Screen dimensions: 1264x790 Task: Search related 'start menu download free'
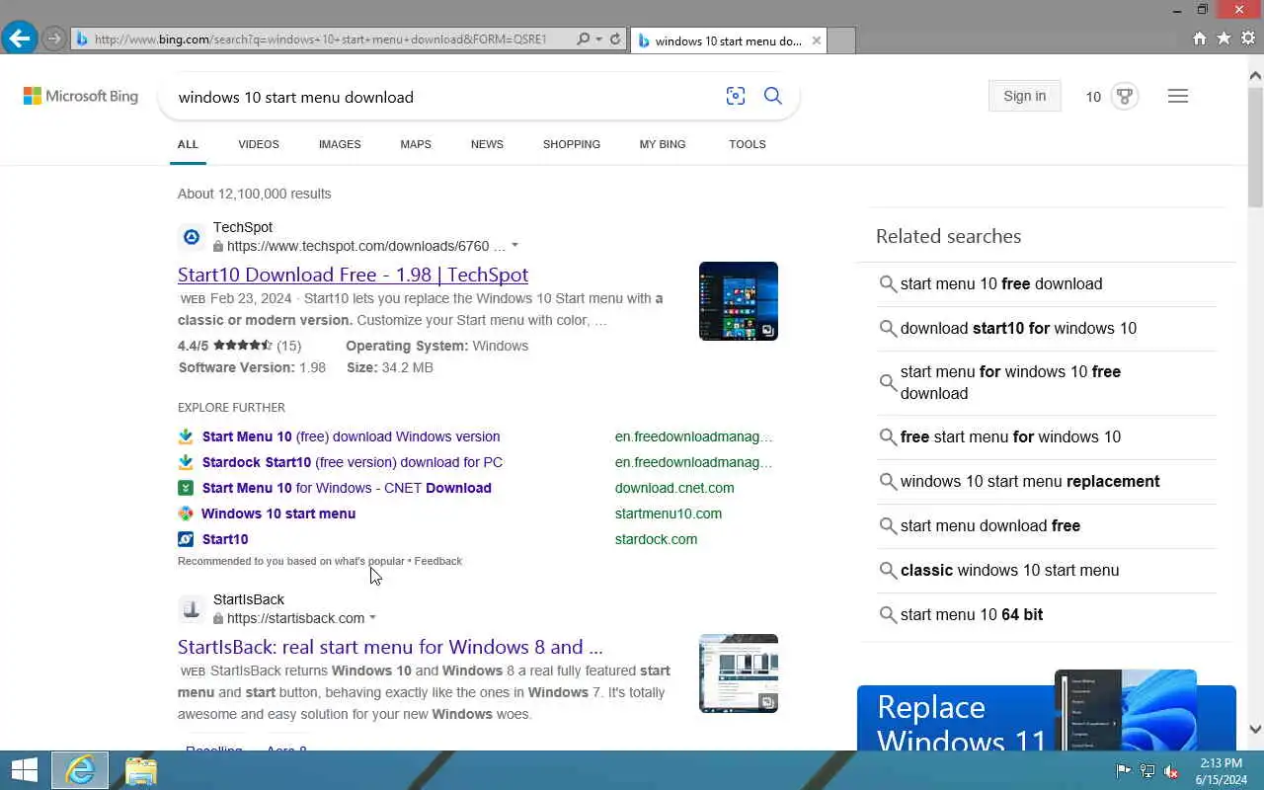pos(1047,525)
